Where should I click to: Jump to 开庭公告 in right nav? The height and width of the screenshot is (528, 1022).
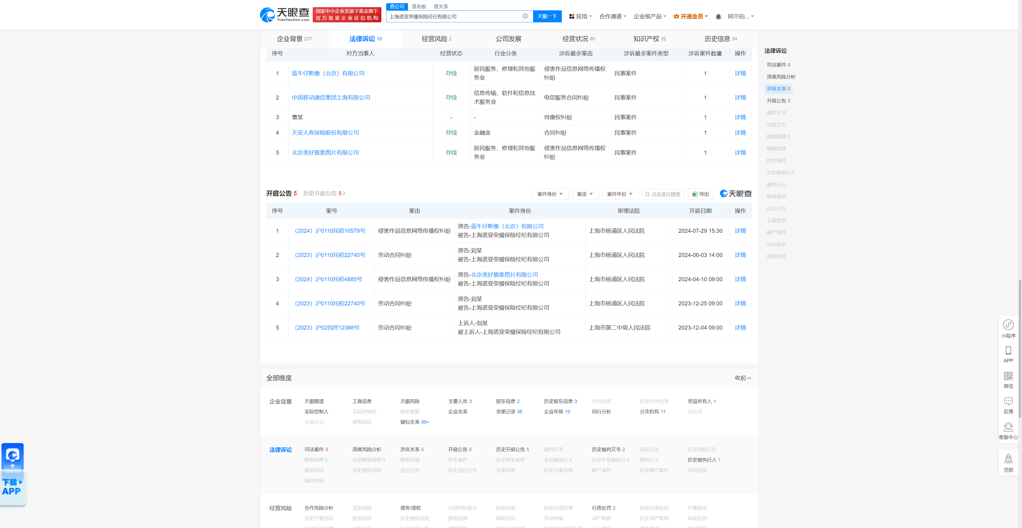click(778, 101)
